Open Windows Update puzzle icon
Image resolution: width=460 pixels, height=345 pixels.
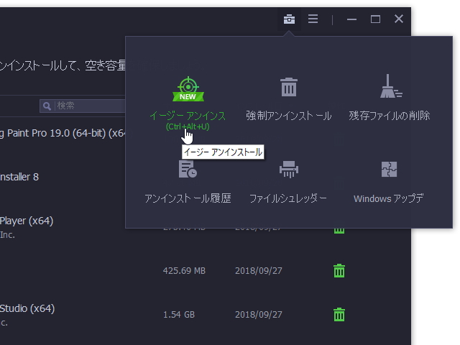tap(389, 170)
